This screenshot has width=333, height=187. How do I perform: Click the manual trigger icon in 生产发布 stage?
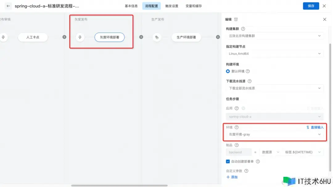tap(157, 37)
